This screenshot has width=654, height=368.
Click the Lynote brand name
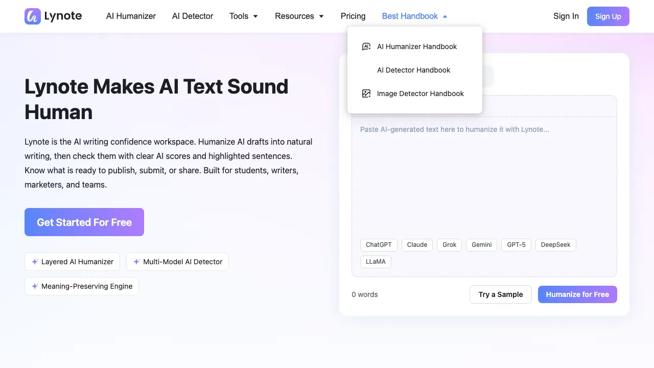point(63,16)
